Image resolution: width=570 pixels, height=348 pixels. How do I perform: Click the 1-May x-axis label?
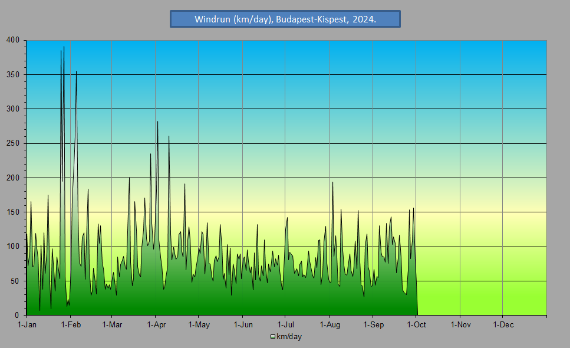point(199,325)
